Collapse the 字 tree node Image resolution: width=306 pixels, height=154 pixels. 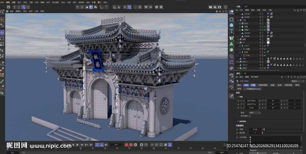pos(238,43)
